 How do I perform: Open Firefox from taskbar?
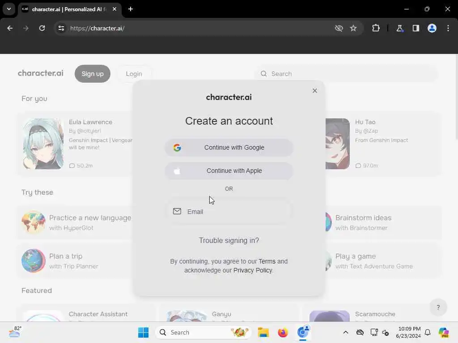coord(283,332)
